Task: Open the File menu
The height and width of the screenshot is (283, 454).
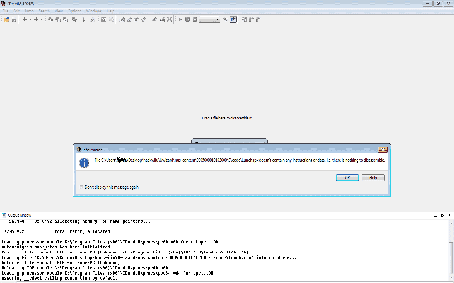Action: click(5, 11)
